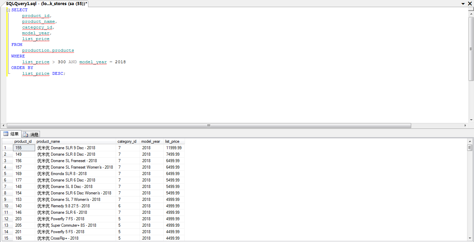Select the category_id column header
Screen dimensions: 474x242
pyautogui.click(x=128, y=141)
